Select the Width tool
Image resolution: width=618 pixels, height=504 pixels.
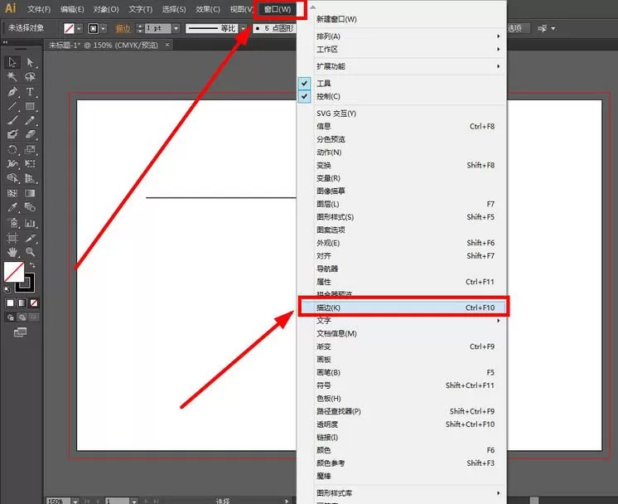tap(12, 163)
